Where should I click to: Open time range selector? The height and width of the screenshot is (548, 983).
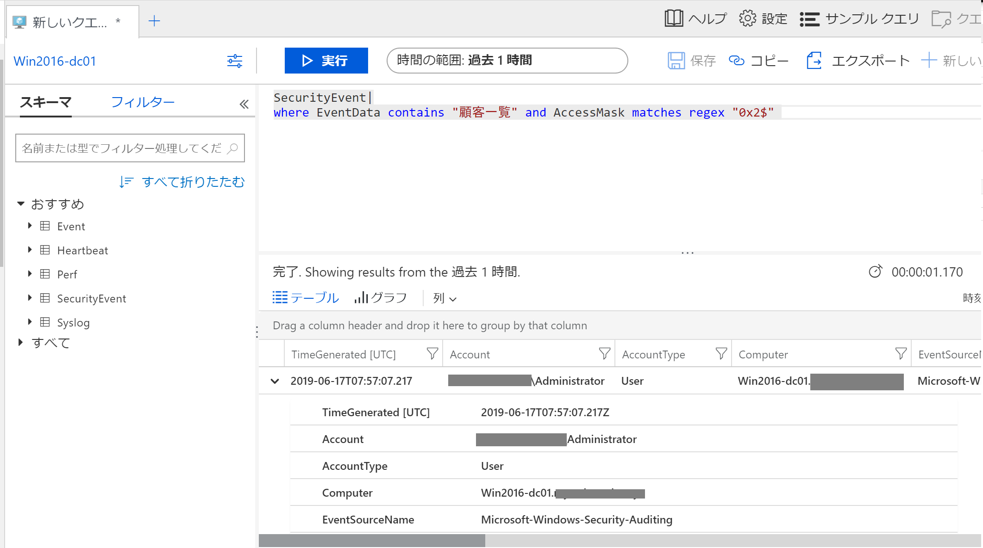pyautogui.click(x=507, y=61)
